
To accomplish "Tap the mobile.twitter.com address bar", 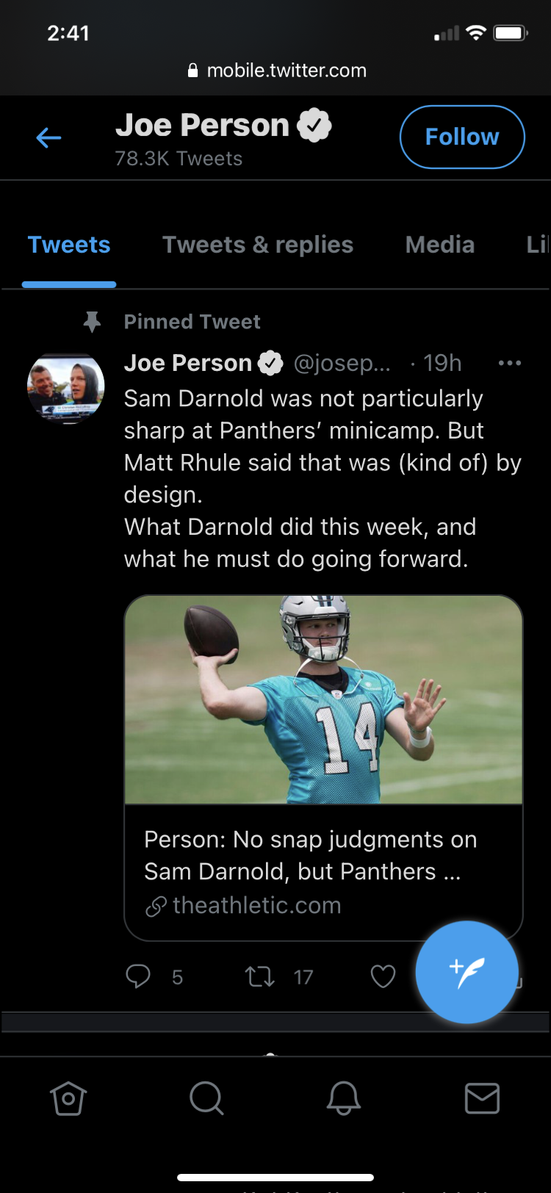I will click(x=276, y=71).
